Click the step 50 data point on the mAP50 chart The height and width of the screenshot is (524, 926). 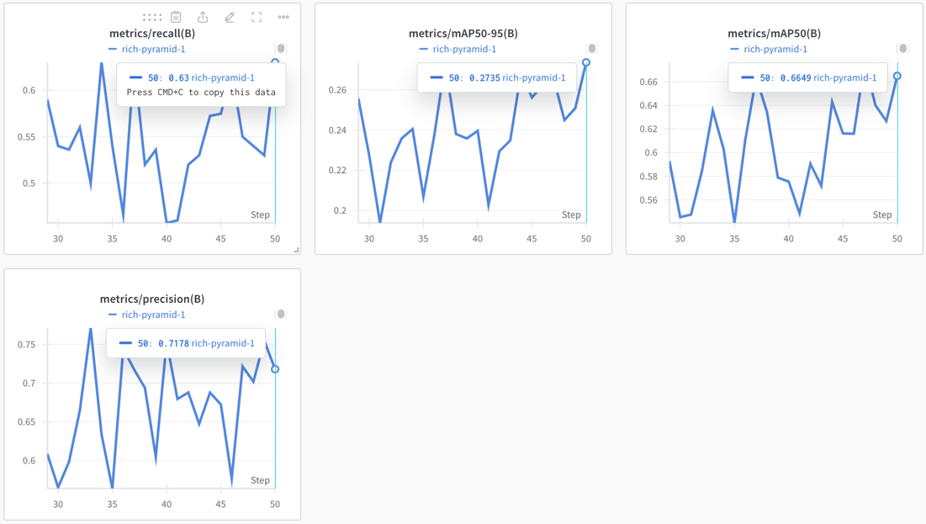click(897, 76)
